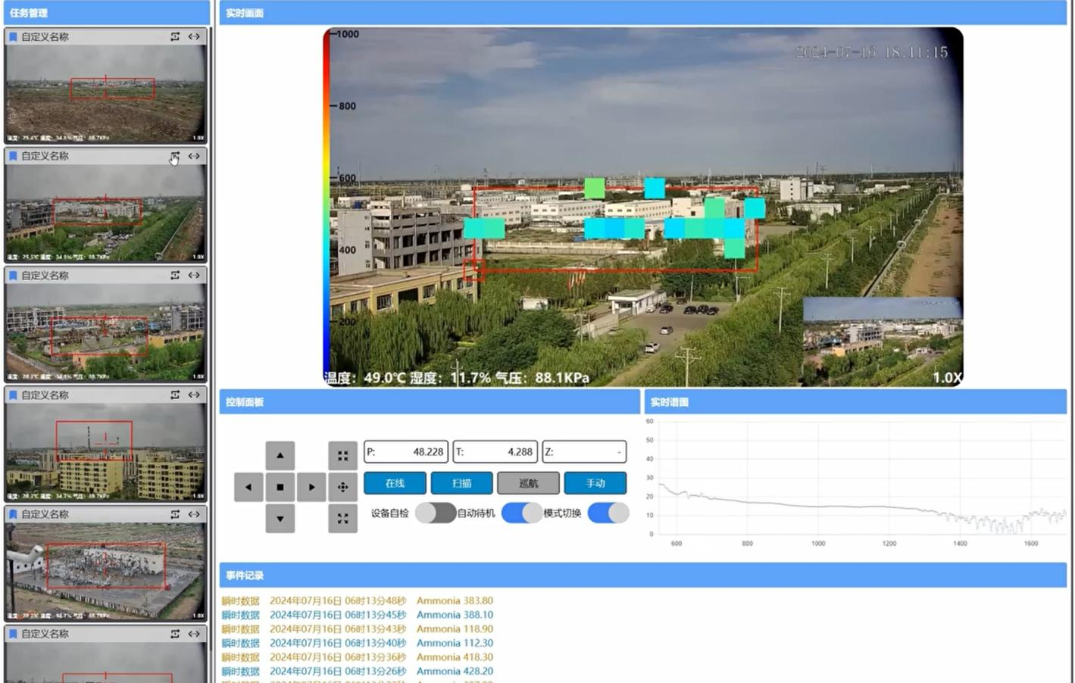Click loop icon above the yellow apartments thumbnail
Image resolution: width=1075 pixels, height=683 pixels.
[x=175, y=395]
